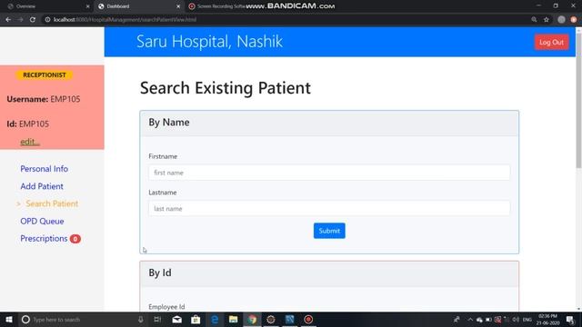The width and height of the screenshot is (582, 327).
Task: Open Google Chrome from taskbar
Action: coord(252,319)
